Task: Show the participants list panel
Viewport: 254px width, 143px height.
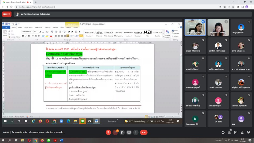Action: click(229, 132)
